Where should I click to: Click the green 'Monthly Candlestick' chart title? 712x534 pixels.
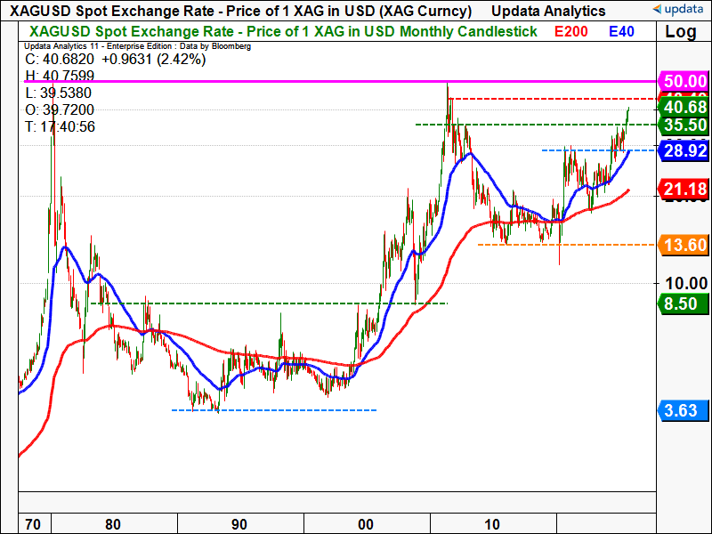283,31
